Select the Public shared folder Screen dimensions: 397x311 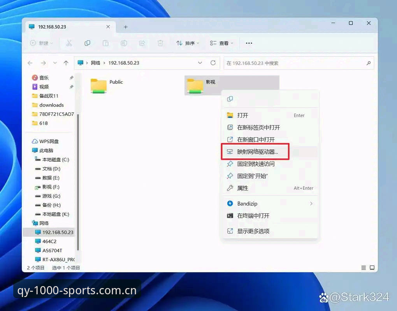click(x=107, y=86)
